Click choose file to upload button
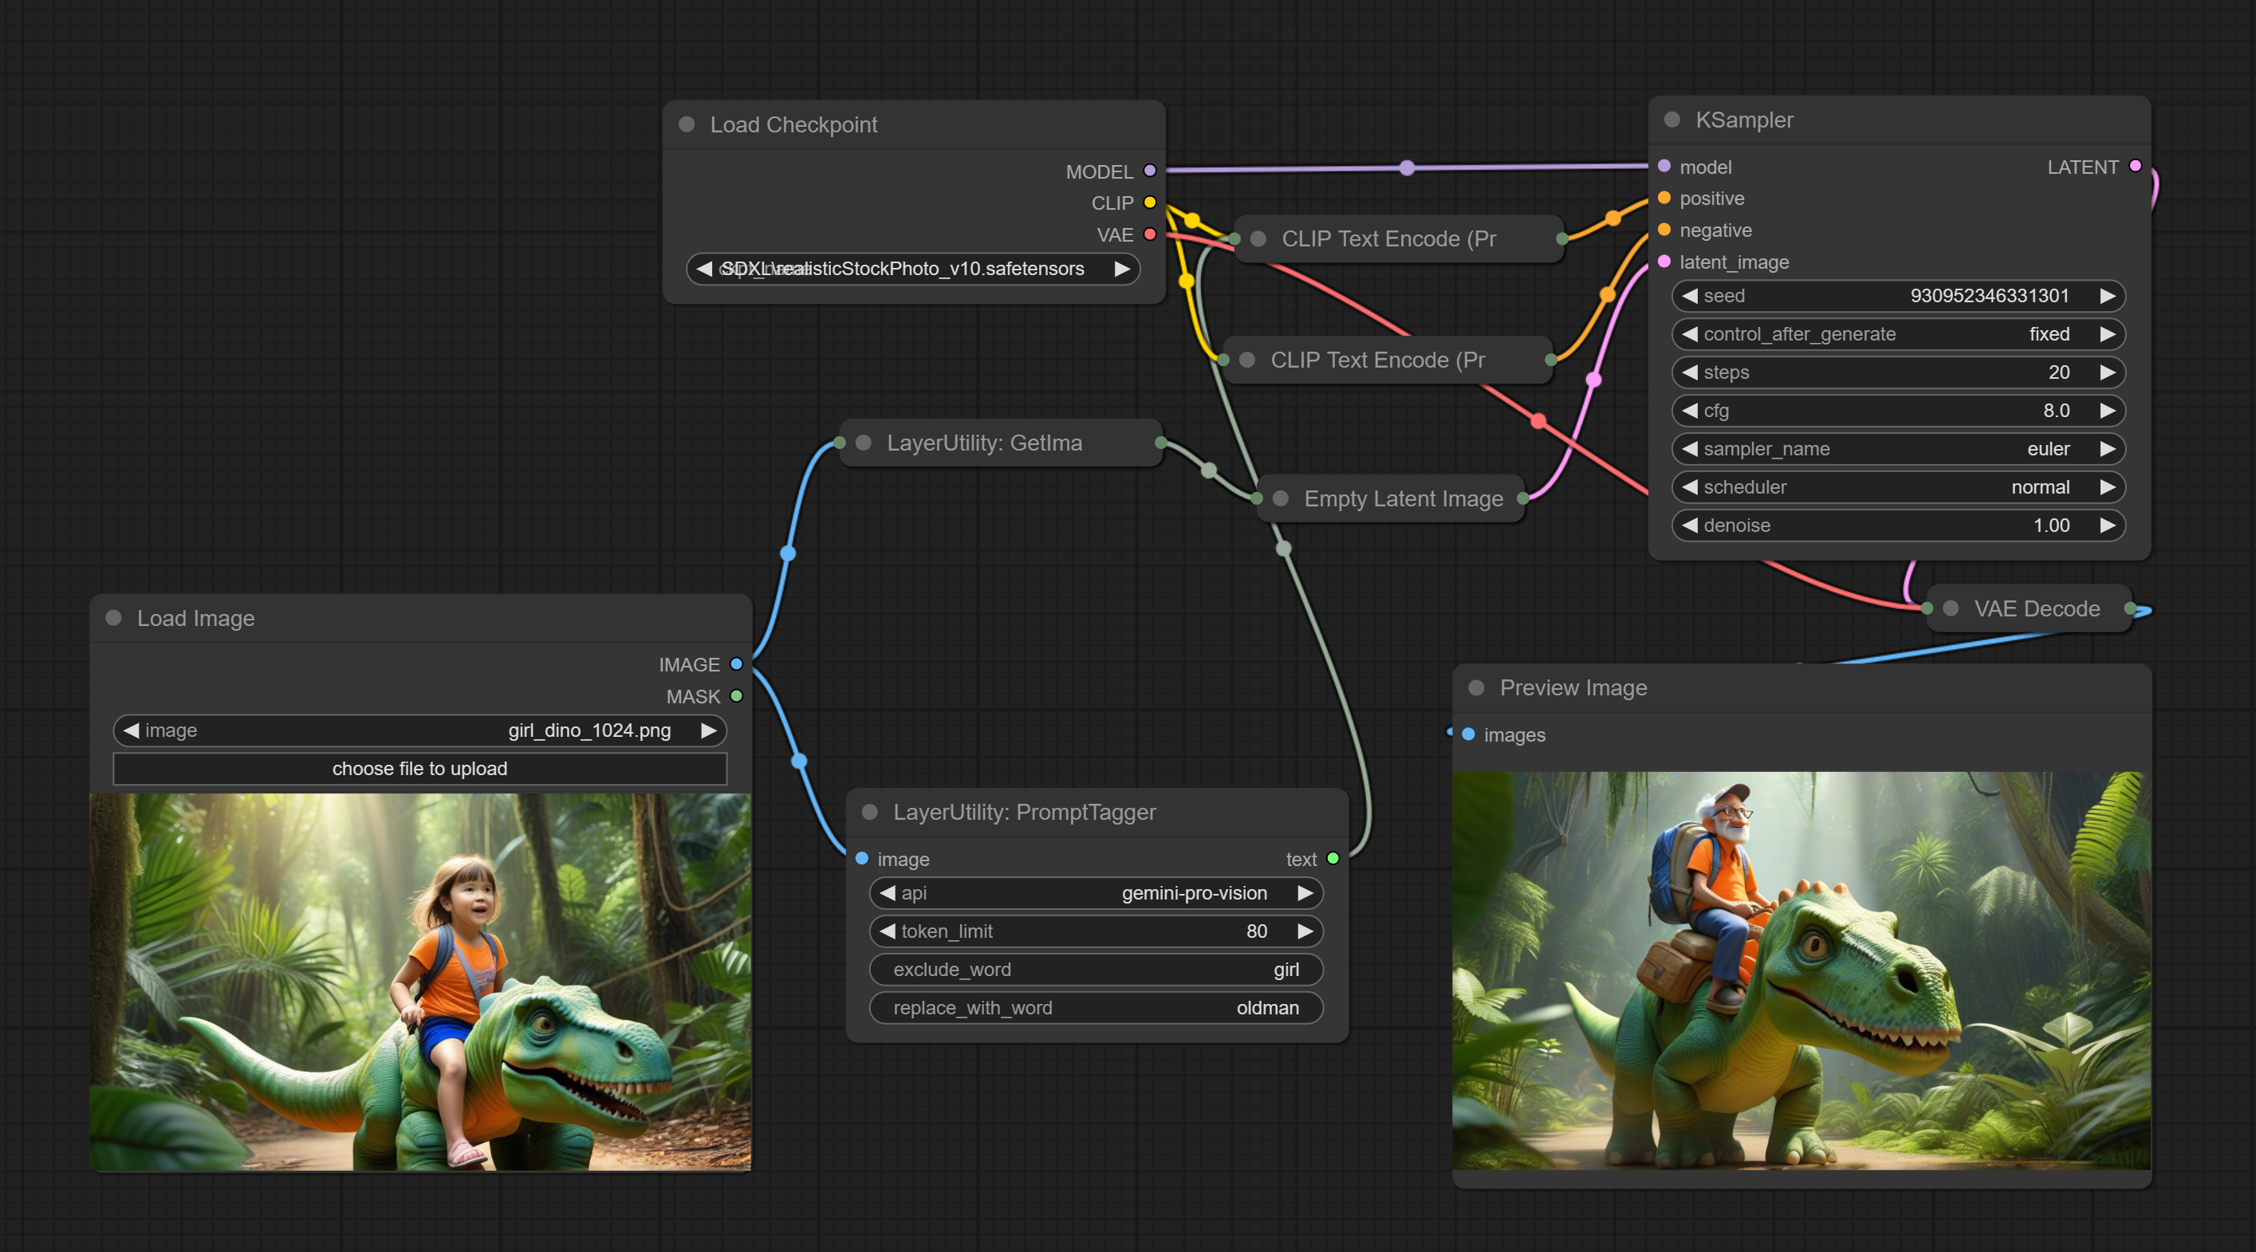Viewport: 2256px width, 1252px height. [x=419, y=769]
